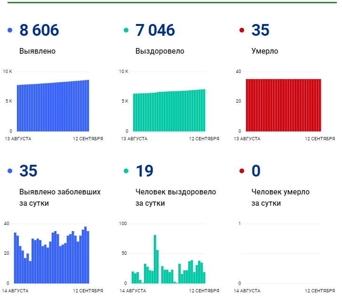The height and width of the screenshot is (298, 342).
Task: Click the daily deaths number 0
Action: point(256,170)
